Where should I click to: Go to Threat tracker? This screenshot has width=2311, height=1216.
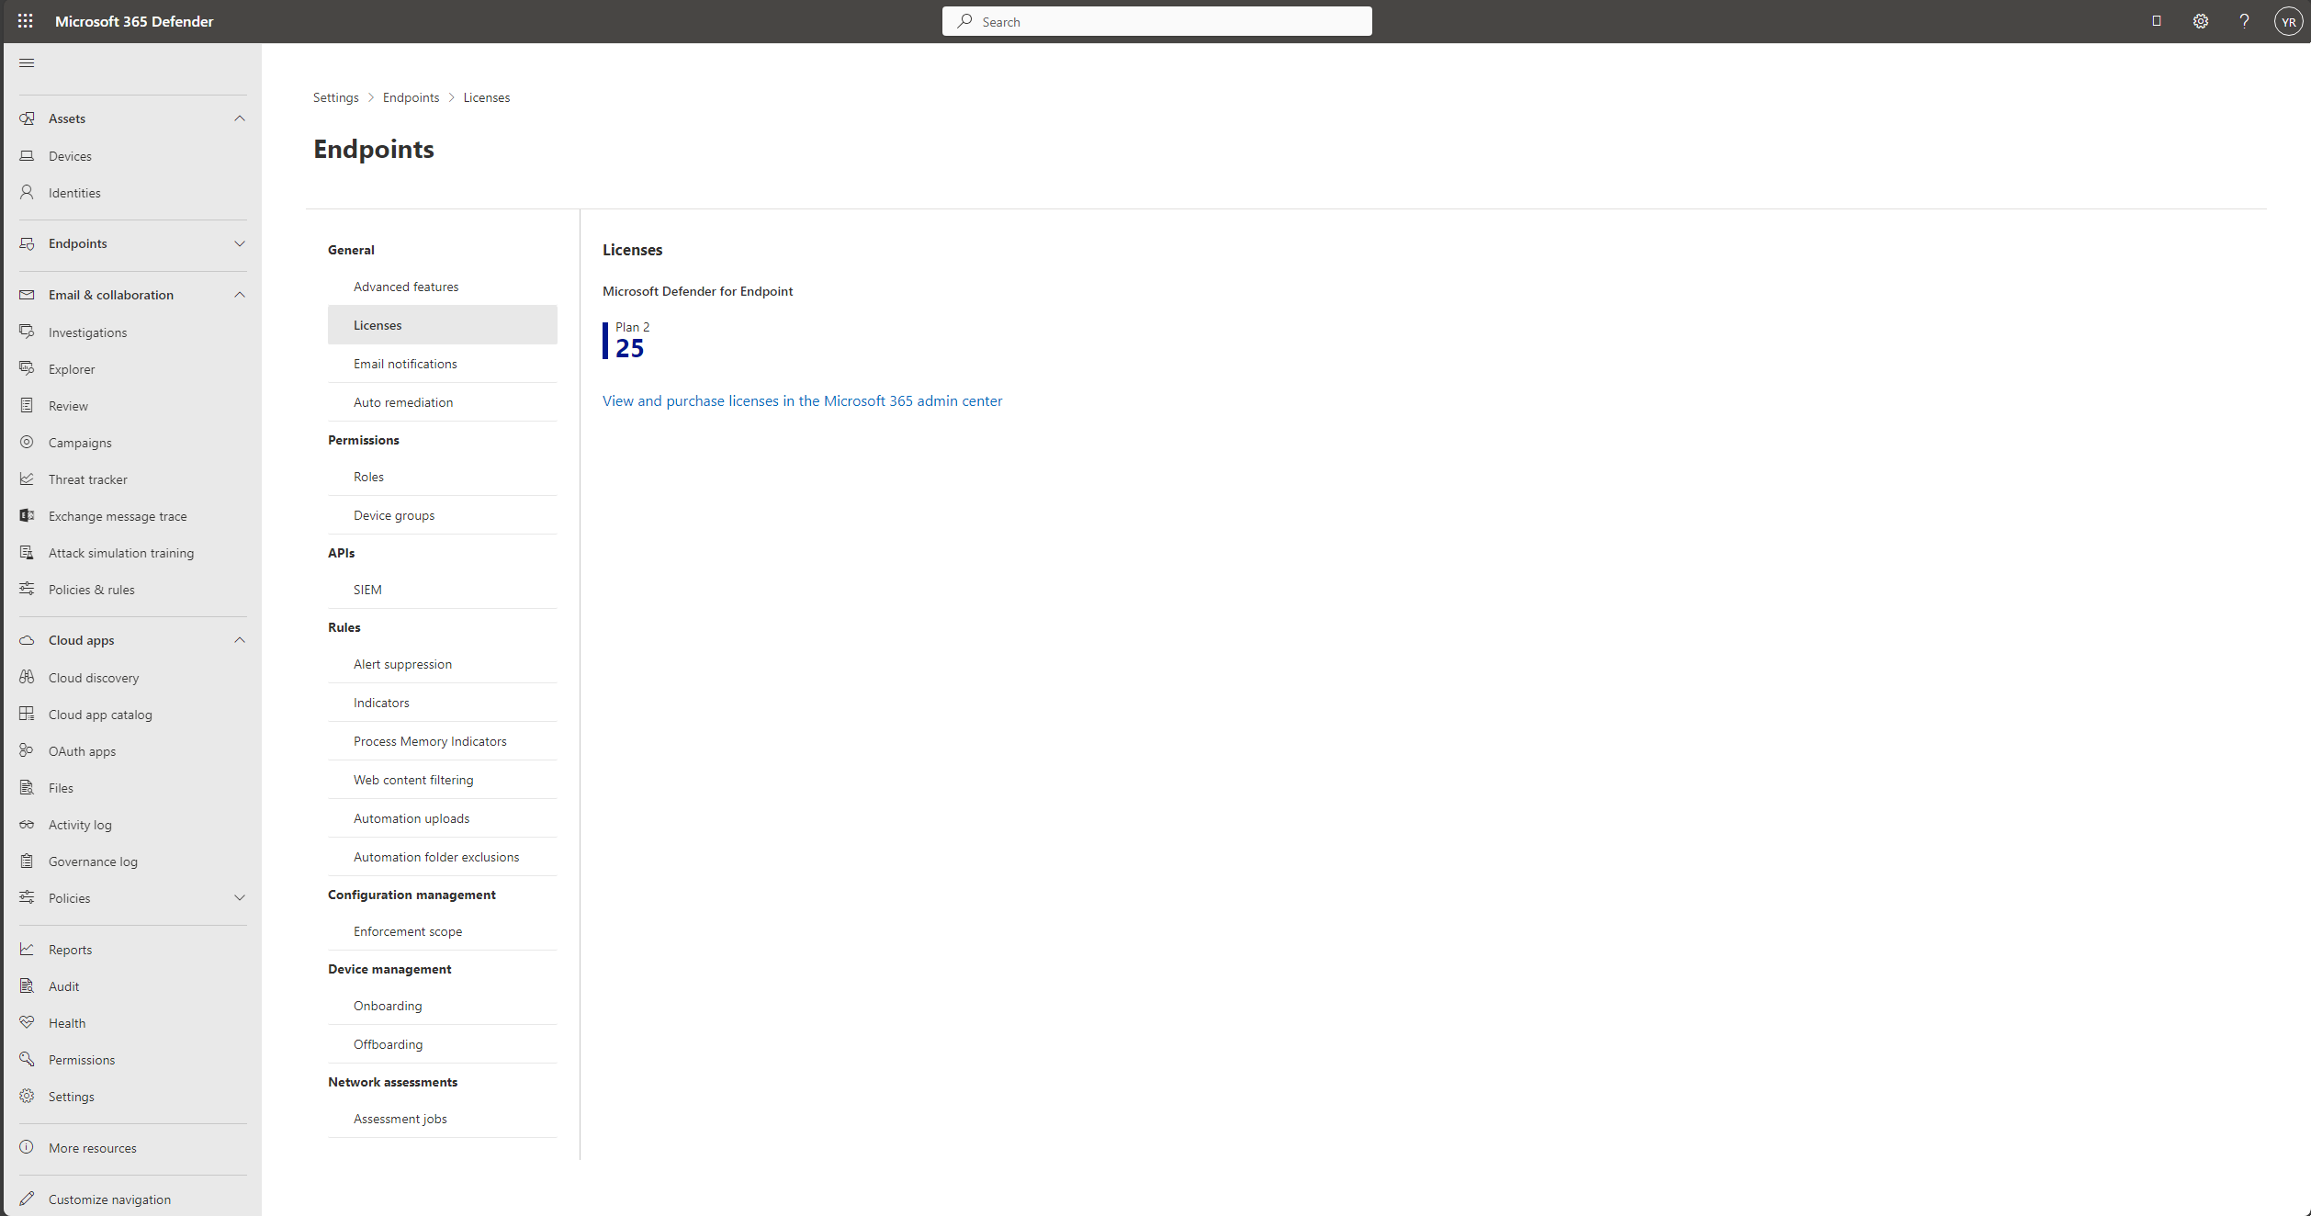pos(87,479)
